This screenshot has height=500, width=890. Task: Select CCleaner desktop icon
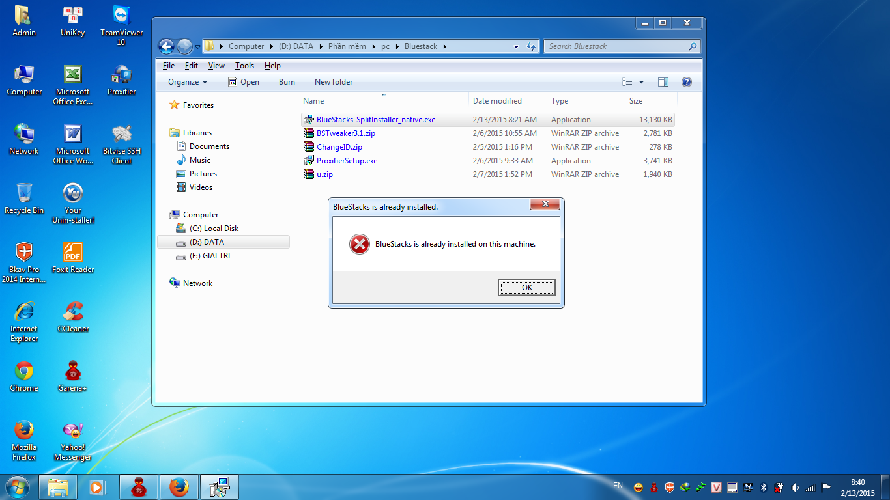[x=72, y=317]
